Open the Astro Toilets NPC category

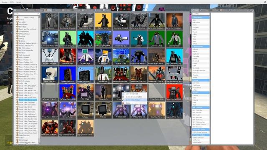pos(23,24)
